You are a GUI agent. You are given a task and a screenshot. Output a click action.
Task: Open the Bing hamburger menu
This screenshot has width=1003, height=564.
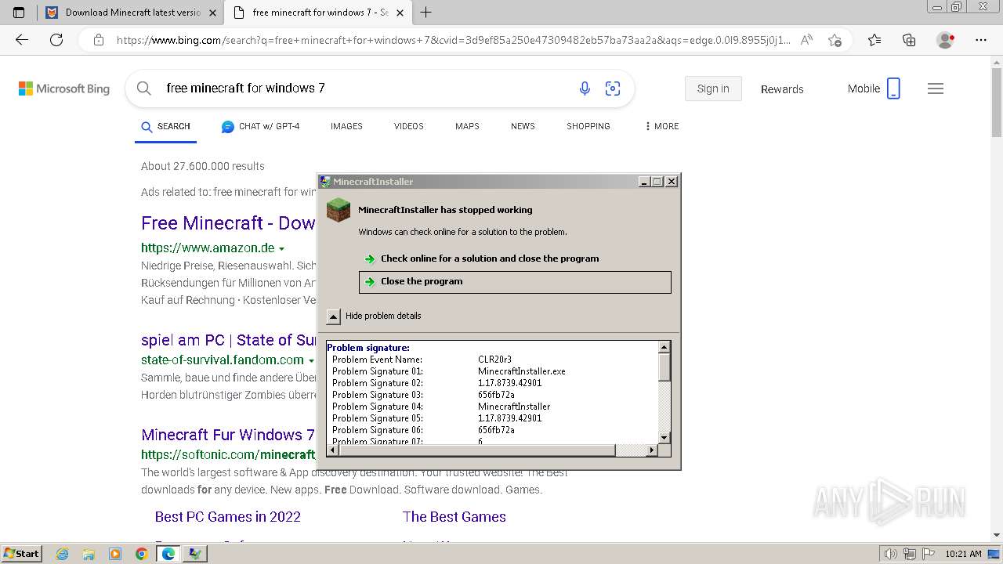[x=936, y=89]
